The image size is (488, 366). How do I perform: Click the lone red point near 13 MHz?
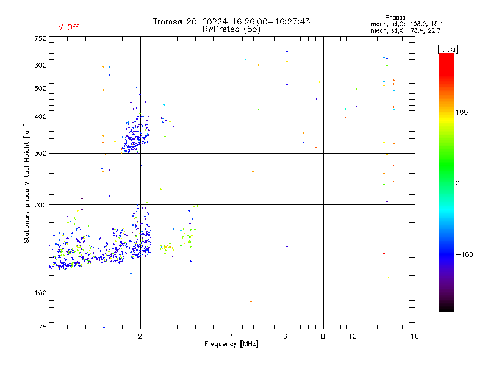coord(384,254)
